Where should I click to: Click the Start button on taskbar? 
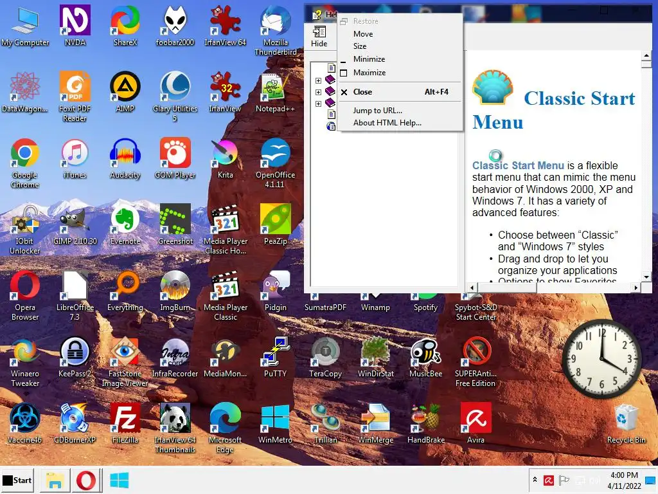(x=17, y=480)
